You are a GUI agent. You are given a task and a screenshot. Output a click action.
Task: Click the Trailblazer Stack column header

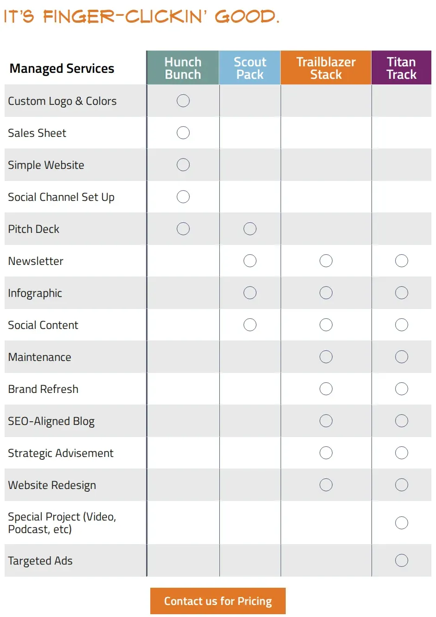click(326, 68)
